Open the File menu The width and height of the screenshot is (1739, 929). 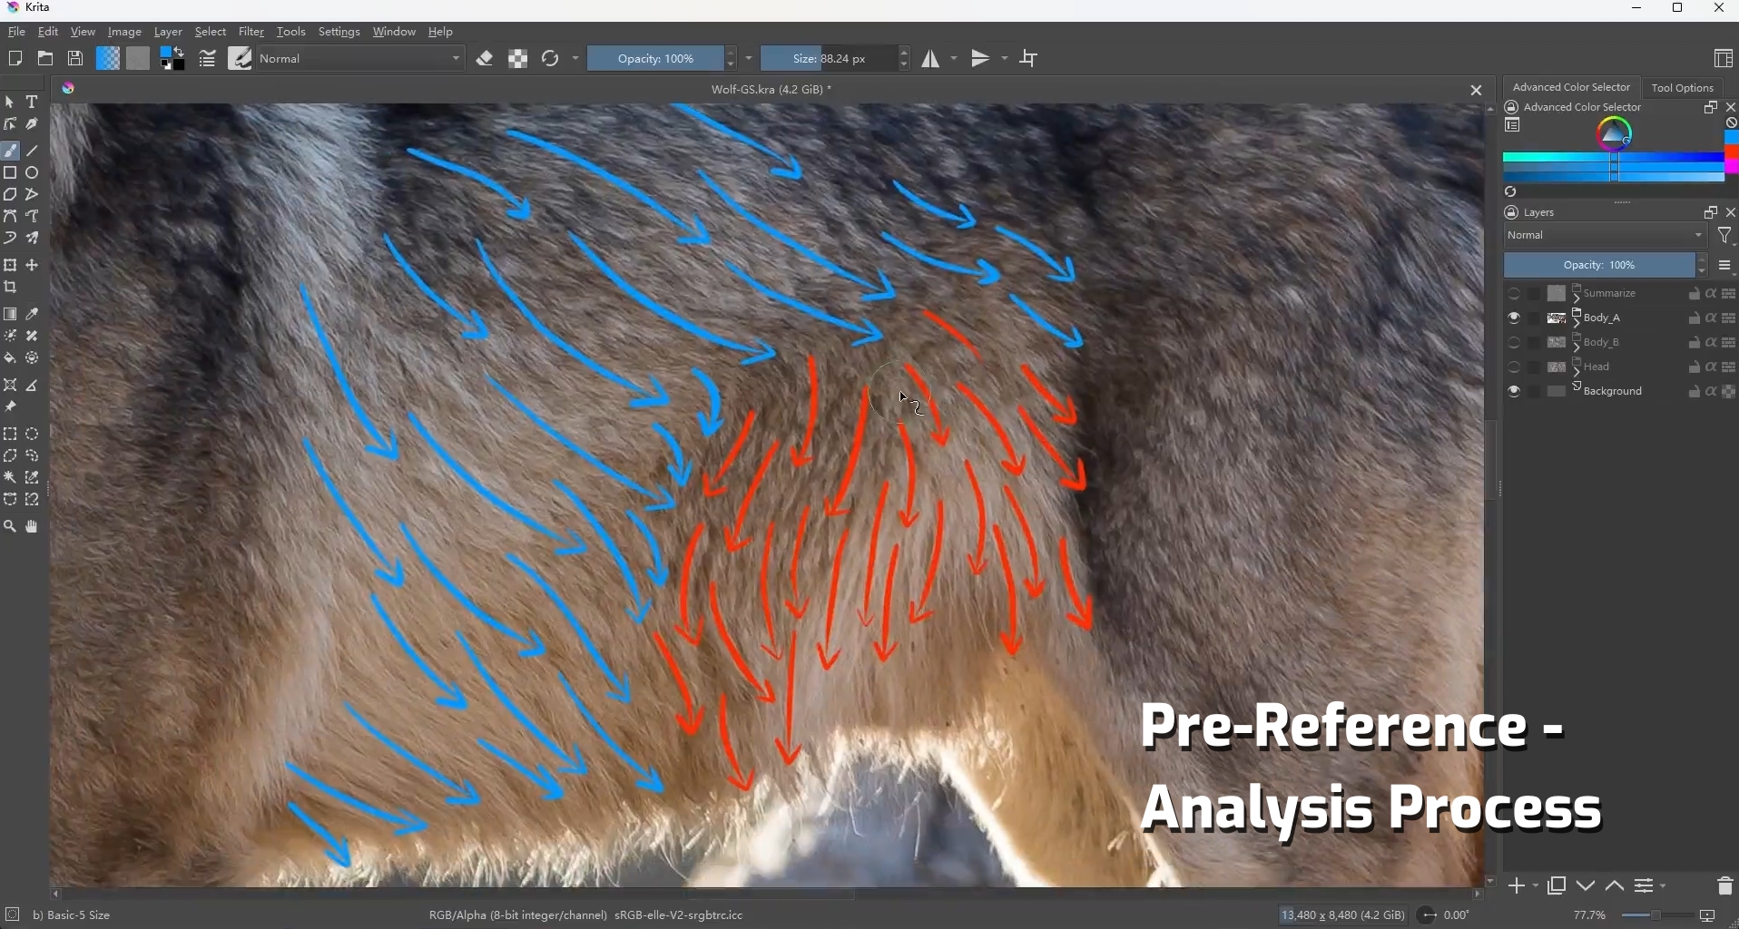pos(16,32)
